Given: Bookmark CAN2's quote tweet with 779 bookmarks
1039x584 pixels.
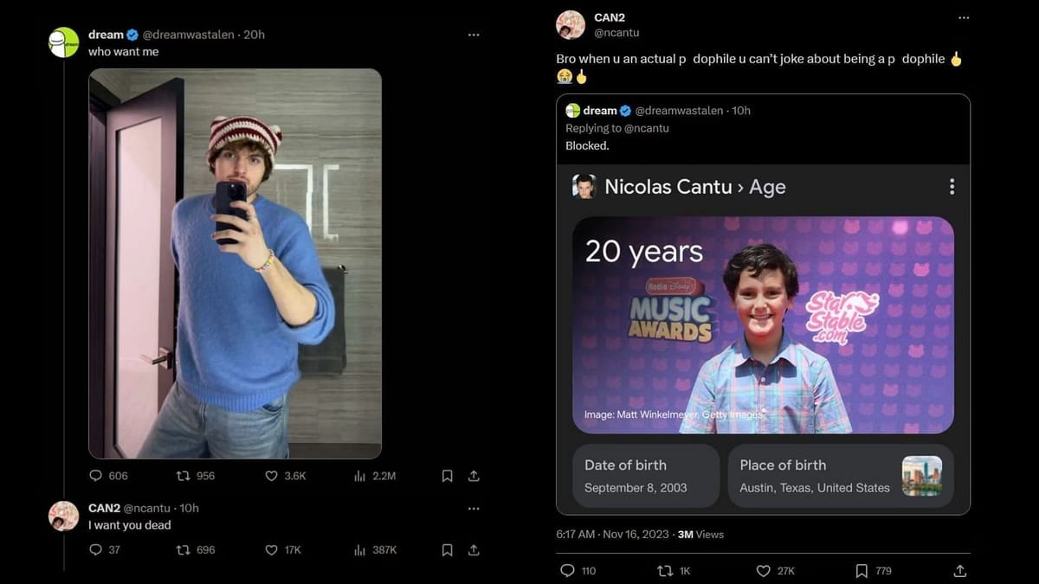Looking at the screenshot, I should (x=862, y=571).
